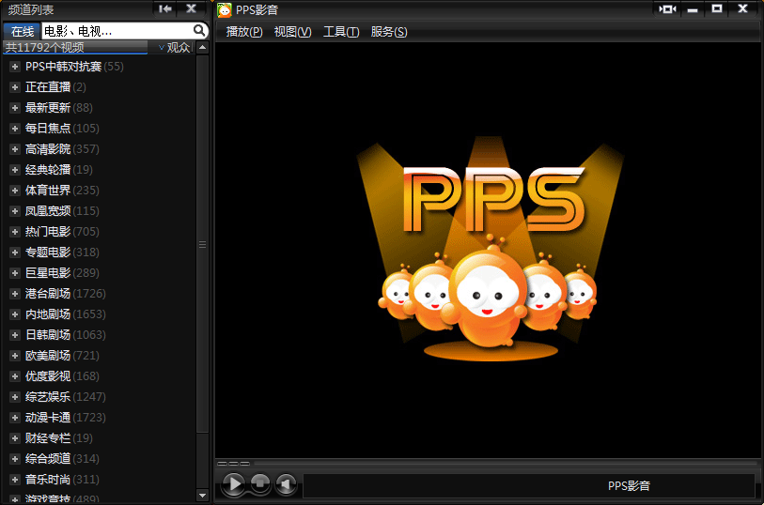Click scroll up arrow of channel list
Viewport: 764px width, 505px height.
tap(203, 48)
